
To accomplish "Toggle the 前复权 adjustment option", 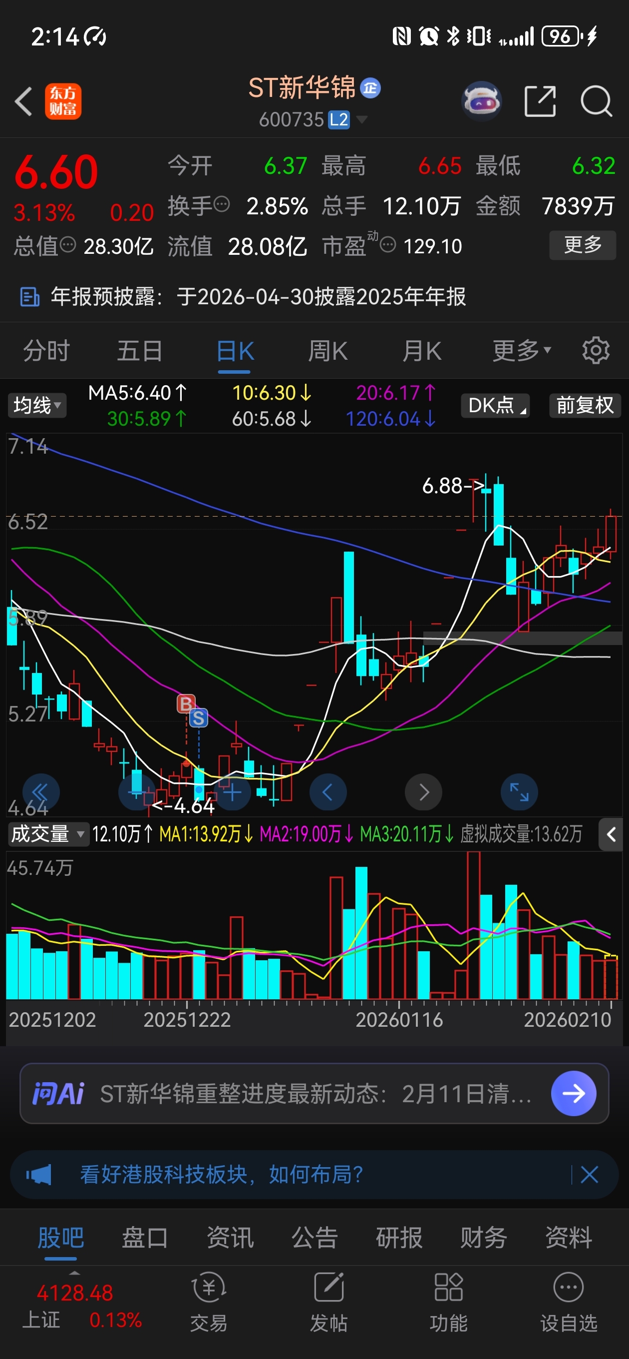I will [585, 405].
